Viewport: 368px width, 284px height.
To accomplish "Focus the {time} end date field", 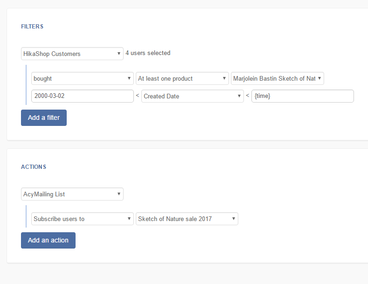I will pyautogui.click(x=302, y=96).
